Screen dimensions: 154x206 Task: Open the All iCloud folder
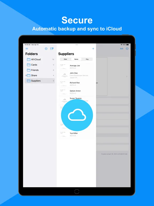[40, 59]
